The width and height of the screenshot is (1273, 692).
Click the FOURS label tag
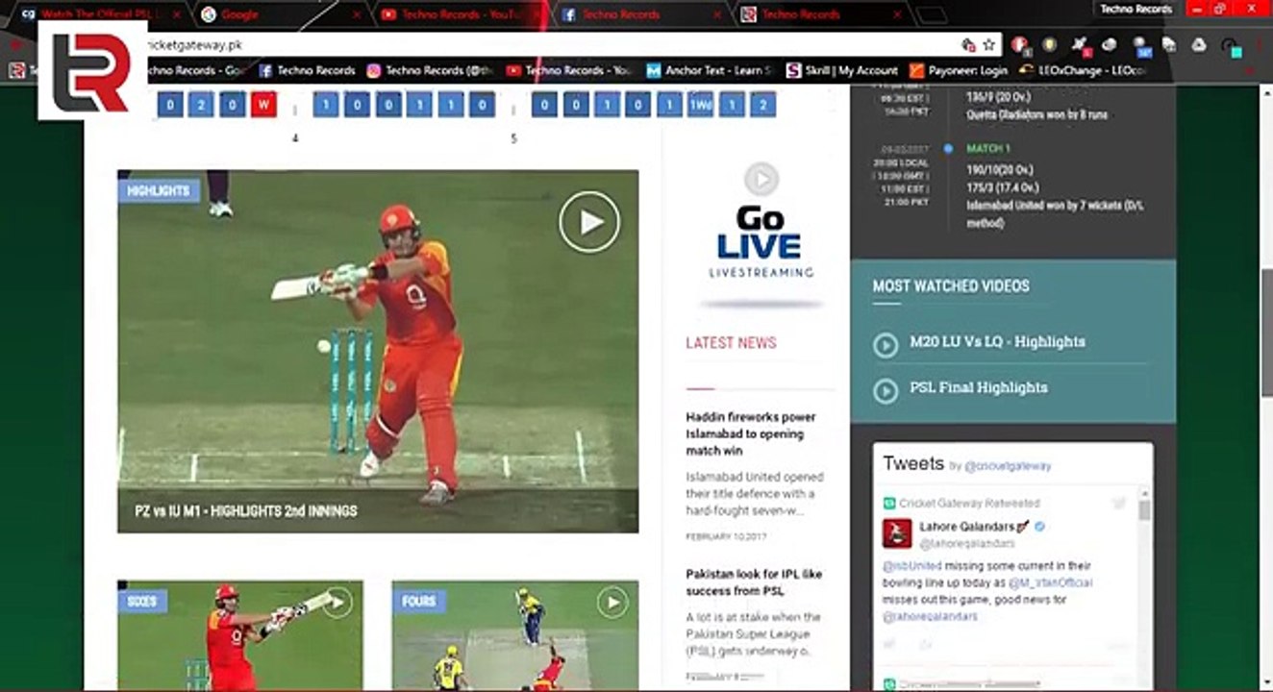[419, 602]
